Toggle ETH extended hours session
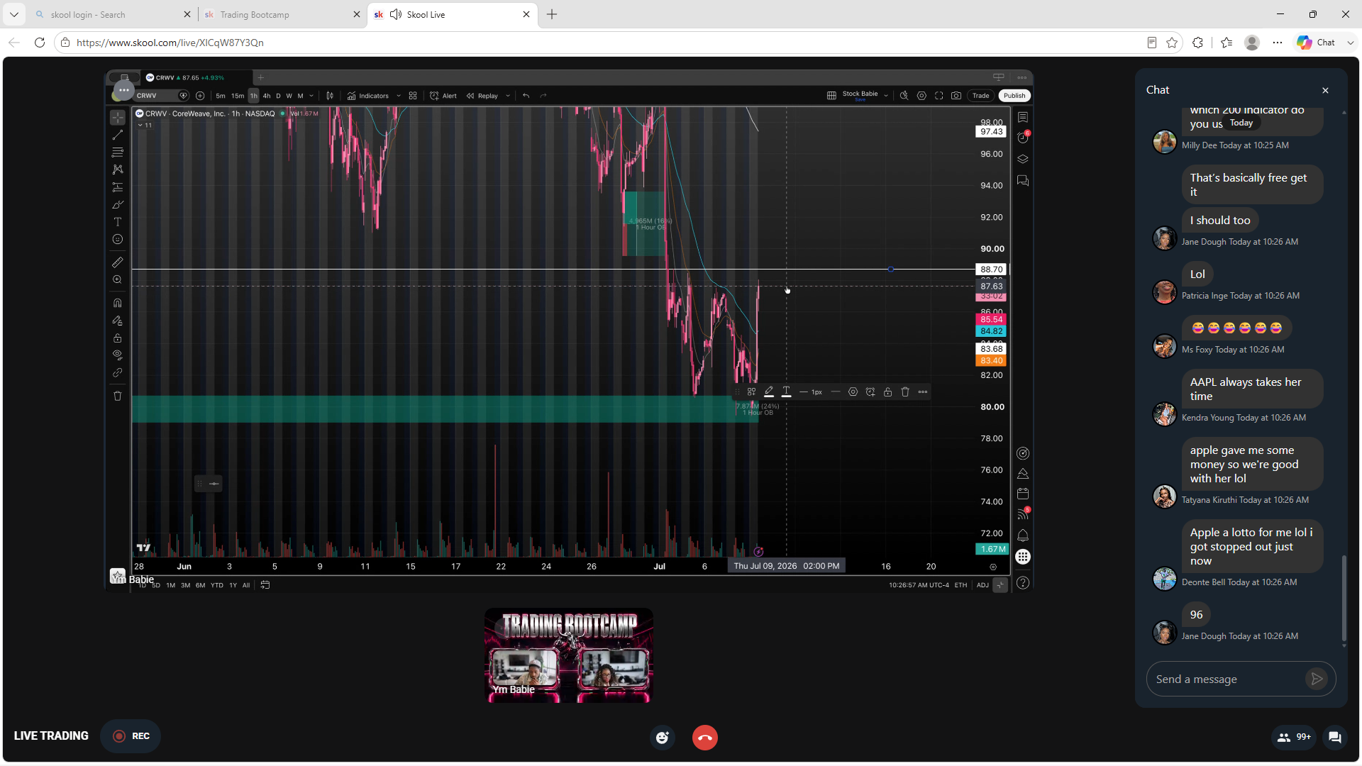 coord(960,585)
